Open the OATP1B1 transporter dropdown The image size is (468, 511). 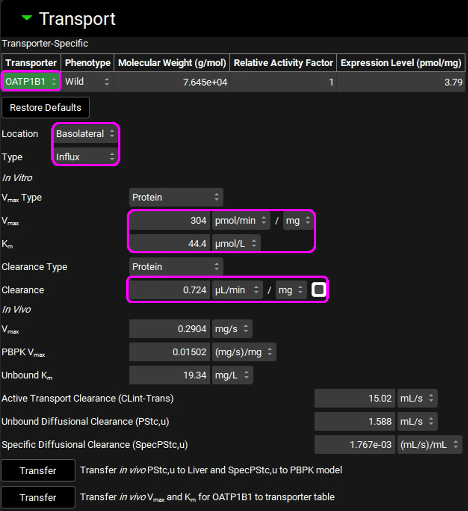[31, 82]
